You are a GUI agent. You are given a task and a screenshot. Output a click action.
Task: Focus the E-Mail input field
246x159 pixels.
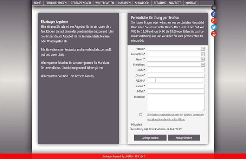point(175,91)
